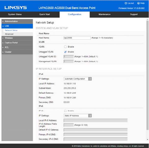Open the Advanced LAN settings link
The image size is (149, 148).
point(9,34)
